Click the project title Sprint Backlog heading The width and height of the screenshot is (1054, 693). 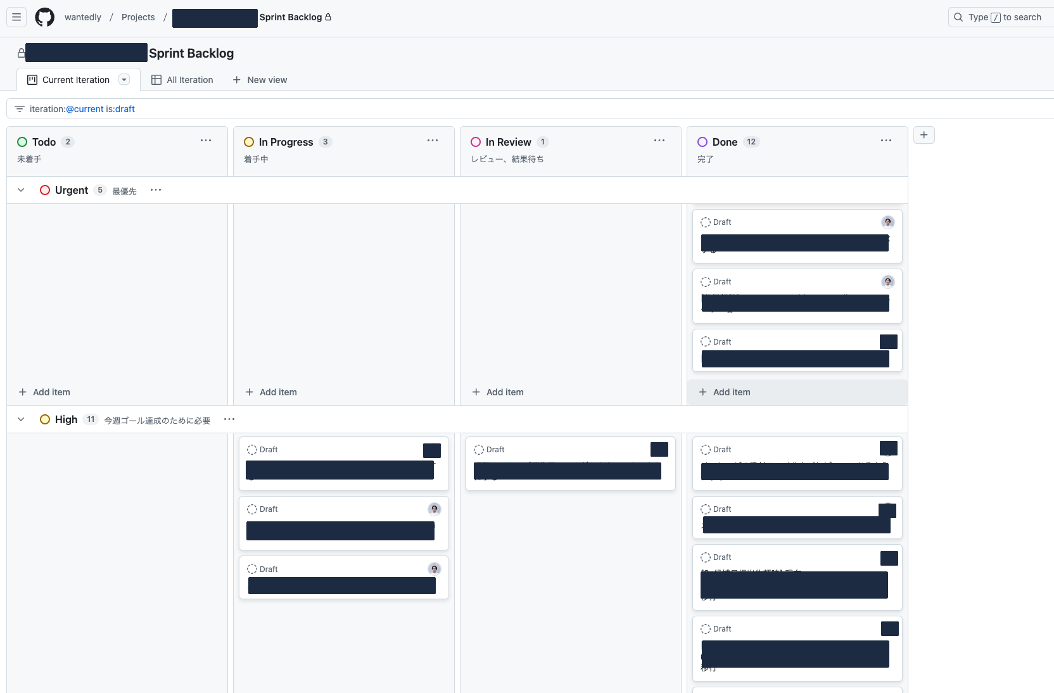[x=191, y=53]
